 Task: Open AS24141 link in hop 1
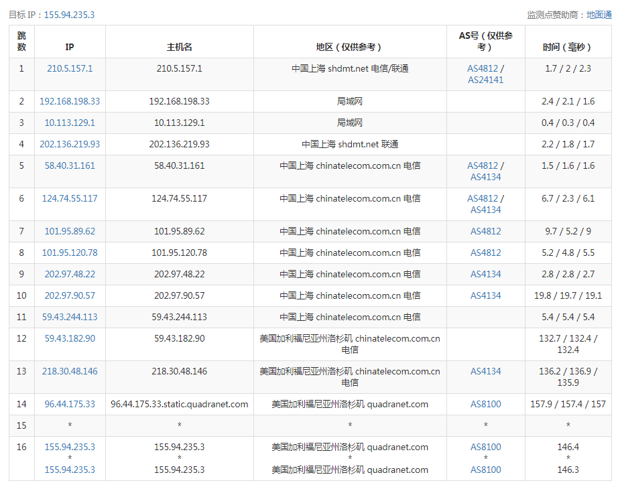click(x=485, y=80)
